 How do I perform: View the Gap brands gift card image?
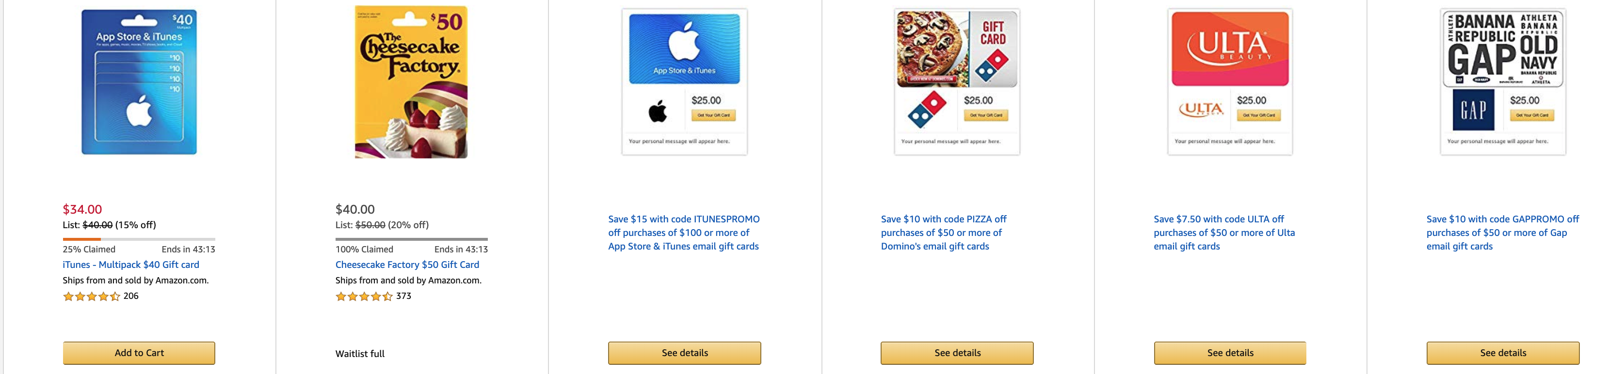pyautogui.click(x=1502, y=82)
